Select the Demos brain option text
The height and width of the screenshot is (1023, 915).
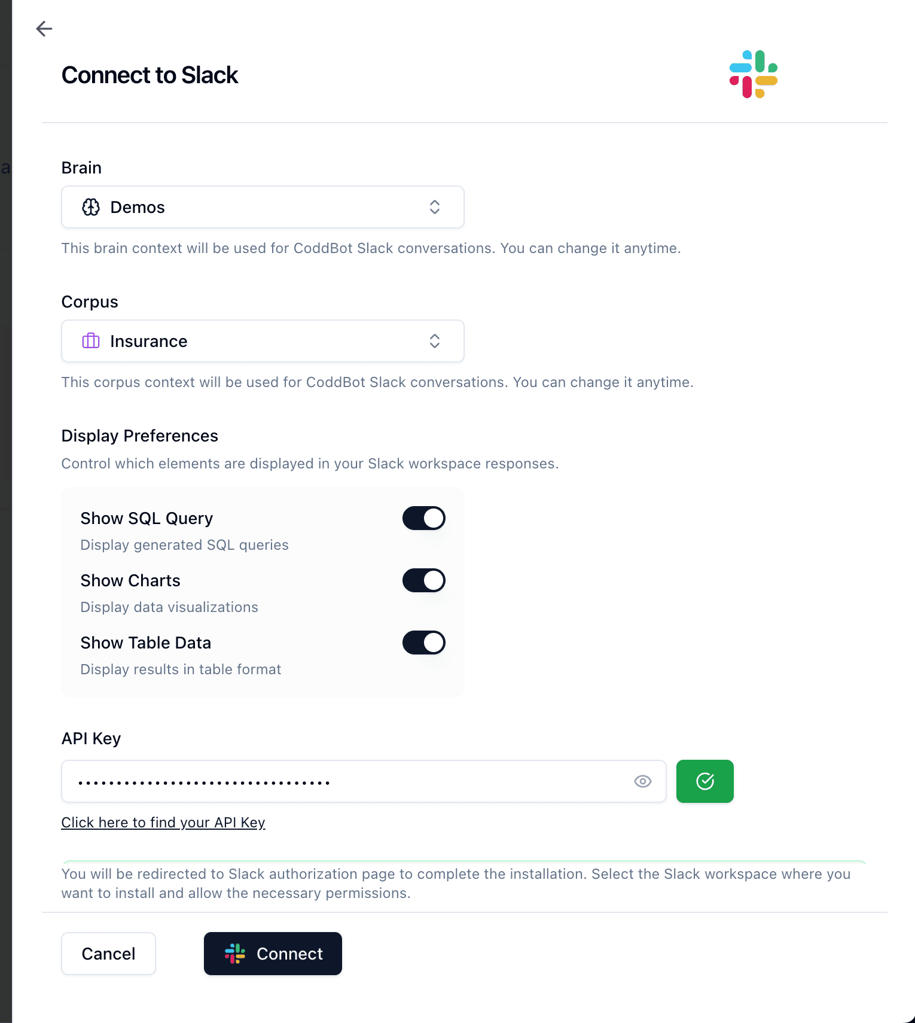(x=137, y=207)
